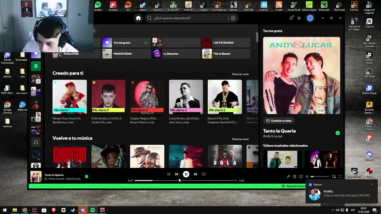
Task: Seek within the song progress bar
Action: click(x=186, y=180)
